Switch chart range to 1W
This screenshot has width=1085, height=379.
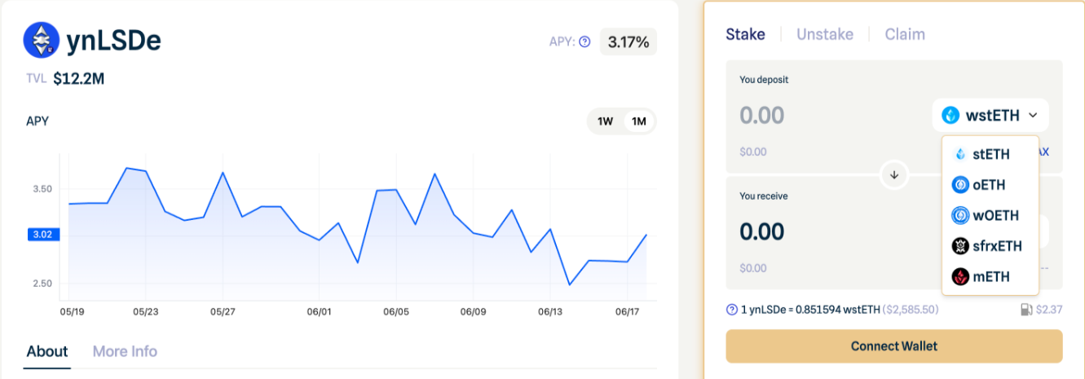(x=605, y=121)
